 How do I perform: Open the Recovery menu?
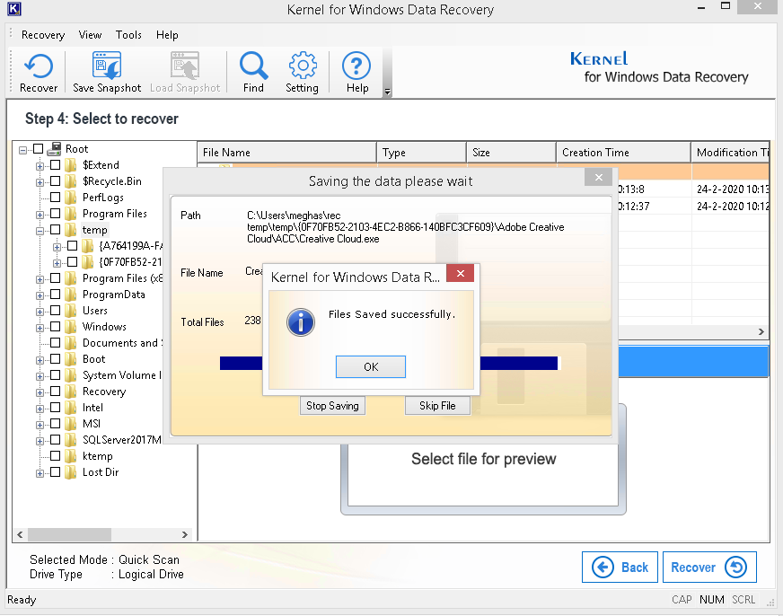[43, 35]
